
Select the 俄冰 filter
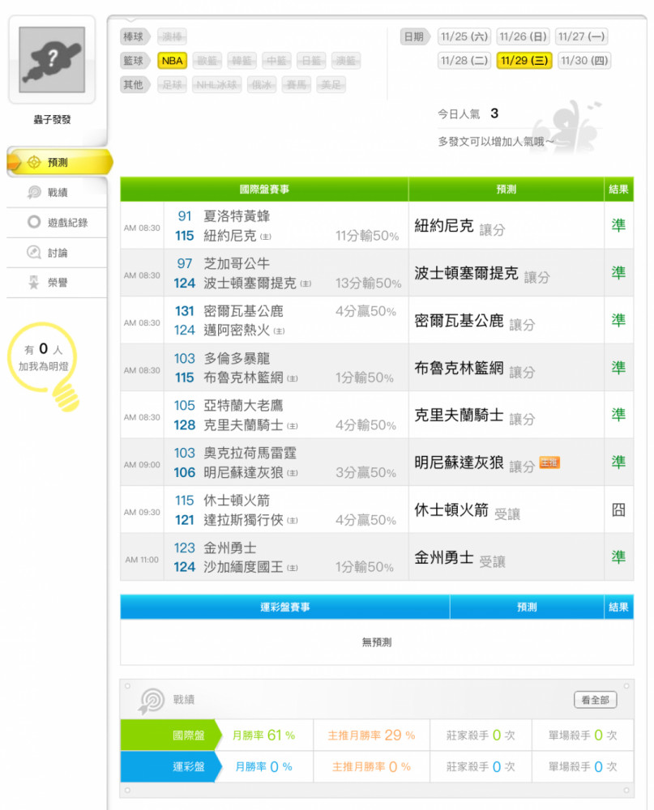tap(262, 84)
